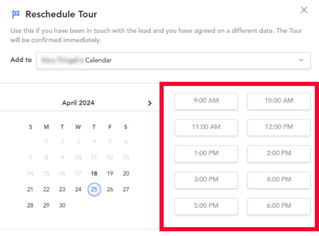Expand the calendar selector chevron
This screenshot has height=236, width=319.
pyautogui.click(x=301, y=60)
